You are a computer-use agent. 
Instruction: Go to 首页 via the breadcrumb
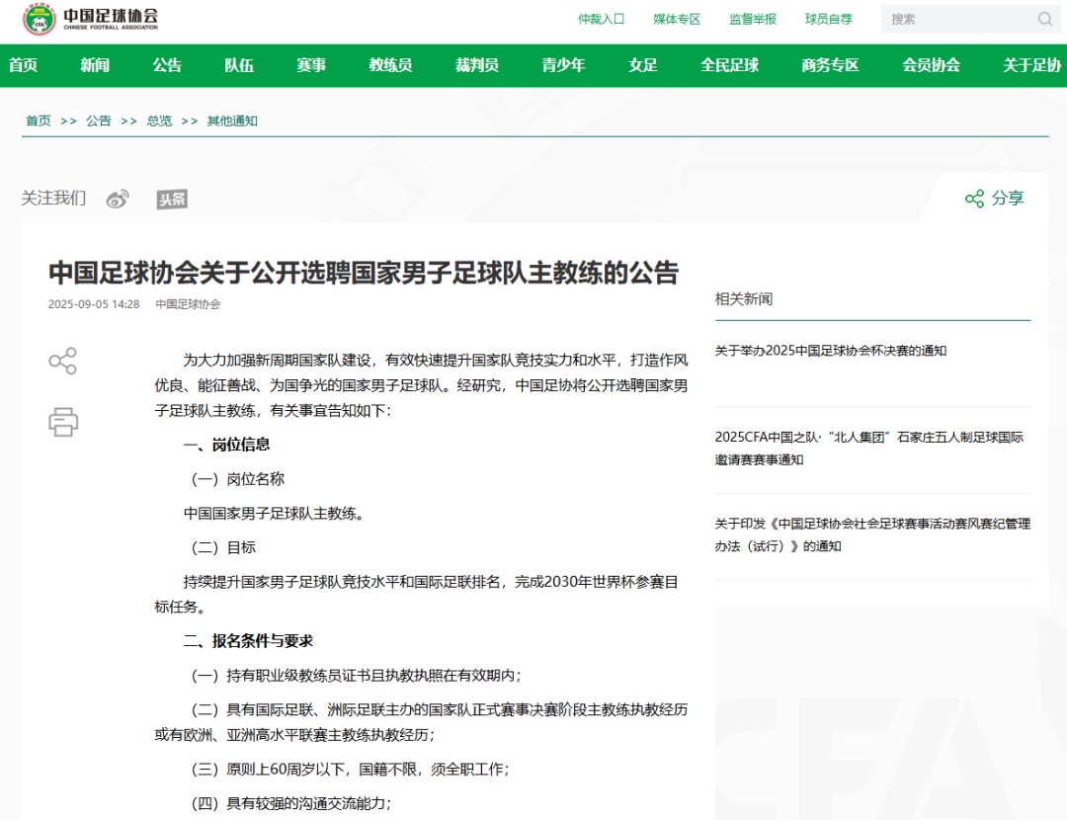pyautogui.click(x=38, y=121)
